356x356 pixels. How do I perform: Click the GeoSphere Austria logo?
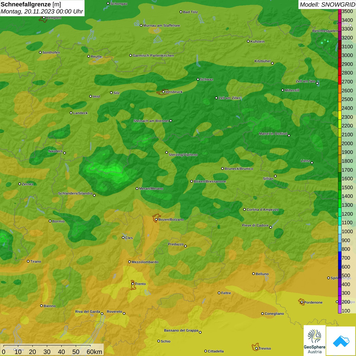(315, 340)
